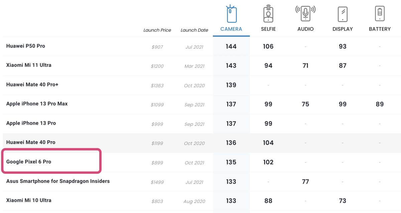Switch to the SELFIE tab label
The image size is (401, 213).
268,29
